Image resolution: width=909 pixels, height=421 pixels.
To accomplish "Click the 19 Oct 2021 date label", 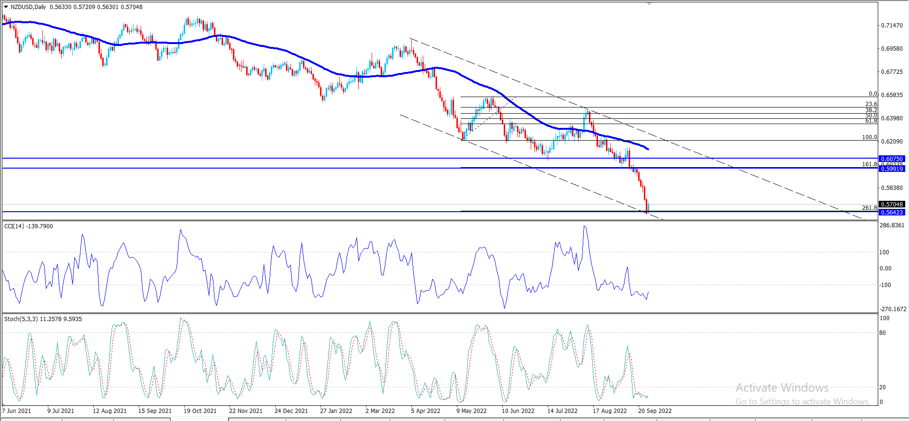I will pyautogui.click(x=200, y=411).
